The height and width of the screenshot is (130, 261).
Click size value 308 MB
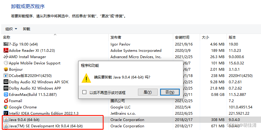tap(218, 120)
